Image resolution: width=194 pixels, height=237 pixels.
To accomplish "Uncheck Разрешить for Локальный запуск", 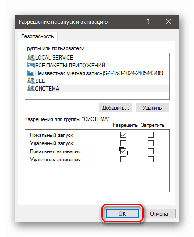I will tap(123, 135).
